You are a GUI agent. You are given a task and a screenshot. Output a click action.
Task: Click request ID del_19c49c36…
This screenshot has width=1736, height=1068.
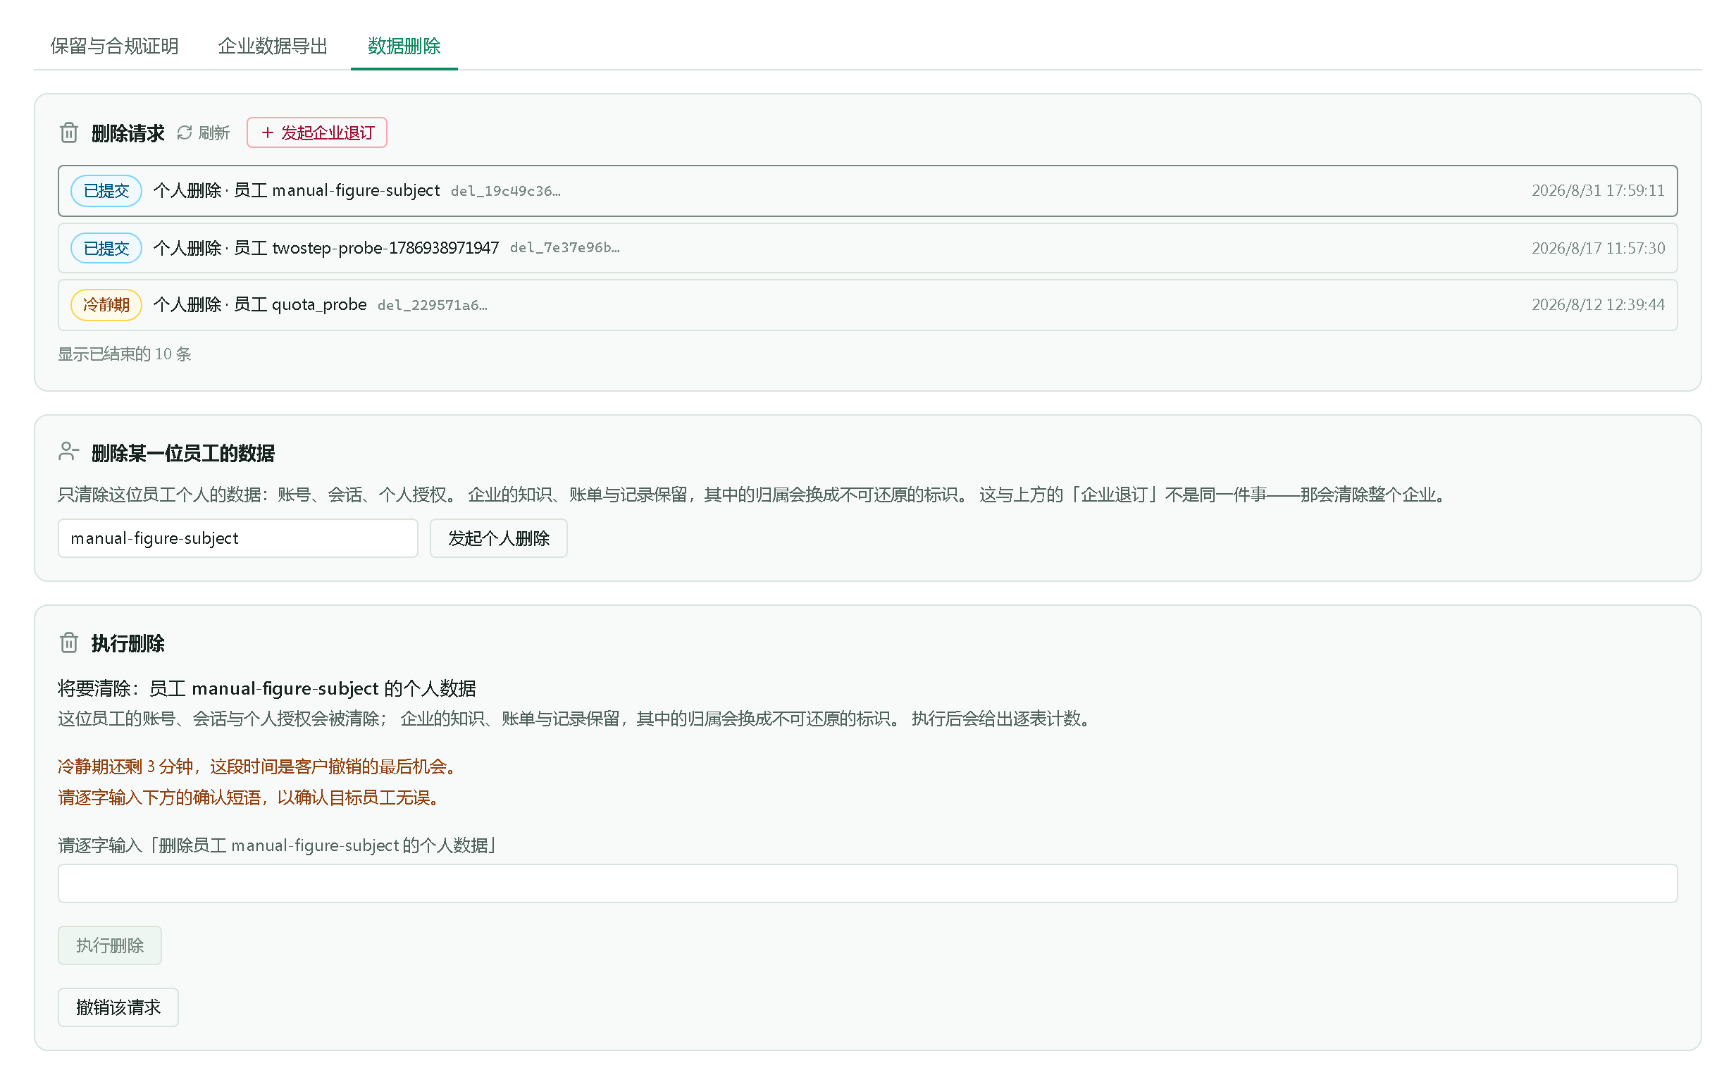(x=506, y=192)
